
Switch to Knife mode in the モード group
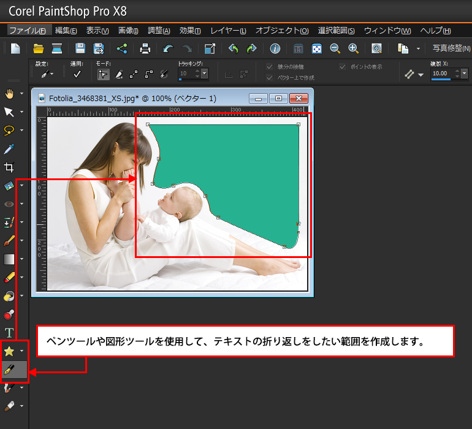tap(119, 74)
